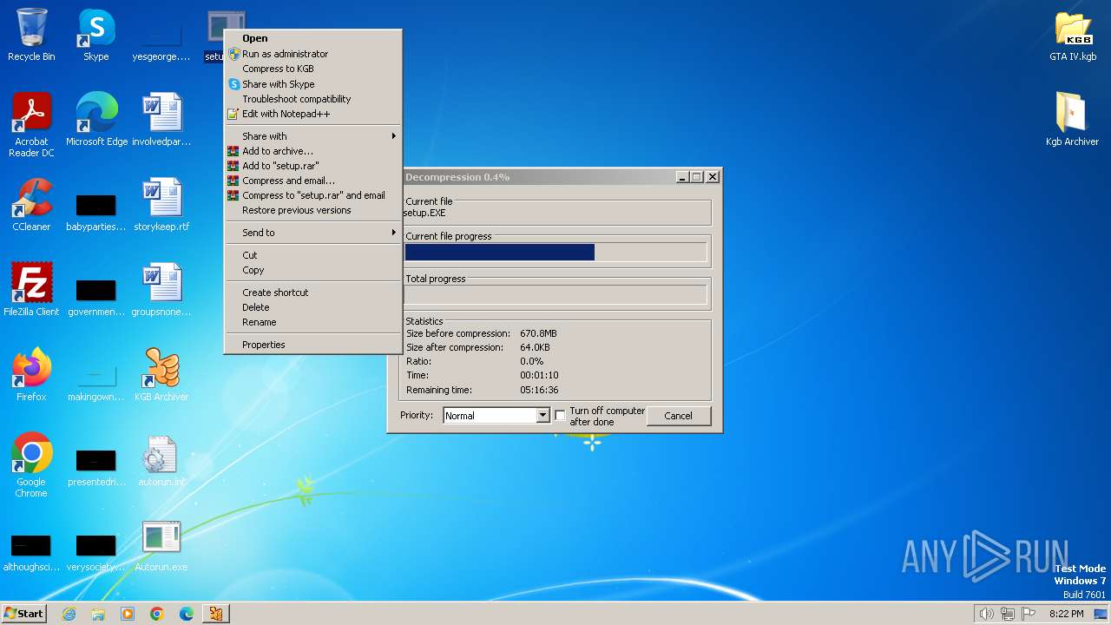
Task: Open Kgb Archiver folder icon
Action: click(x=1073, y=119)
